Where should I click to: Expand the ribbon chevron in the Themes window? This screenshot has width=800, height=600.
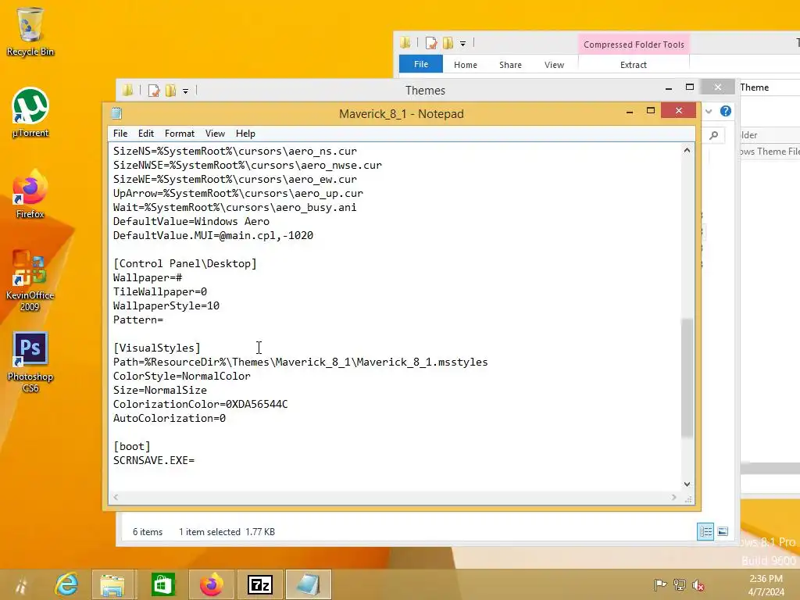click(709, 111)
